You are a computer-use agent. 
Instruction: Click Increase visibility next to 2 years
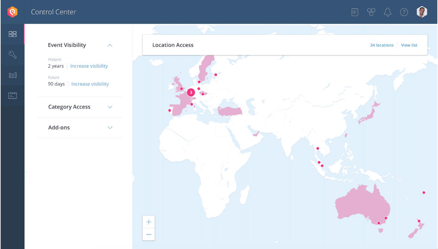tap(89, 66)
